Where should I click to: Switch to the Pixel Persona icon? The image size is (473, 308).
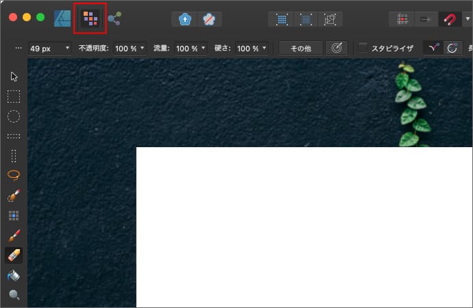coord(90,18)
